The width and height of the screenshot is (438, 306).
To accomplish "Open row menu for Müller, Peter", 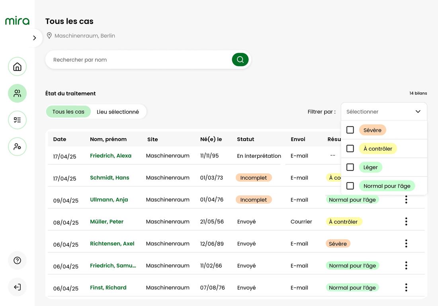I will [406, 222].
